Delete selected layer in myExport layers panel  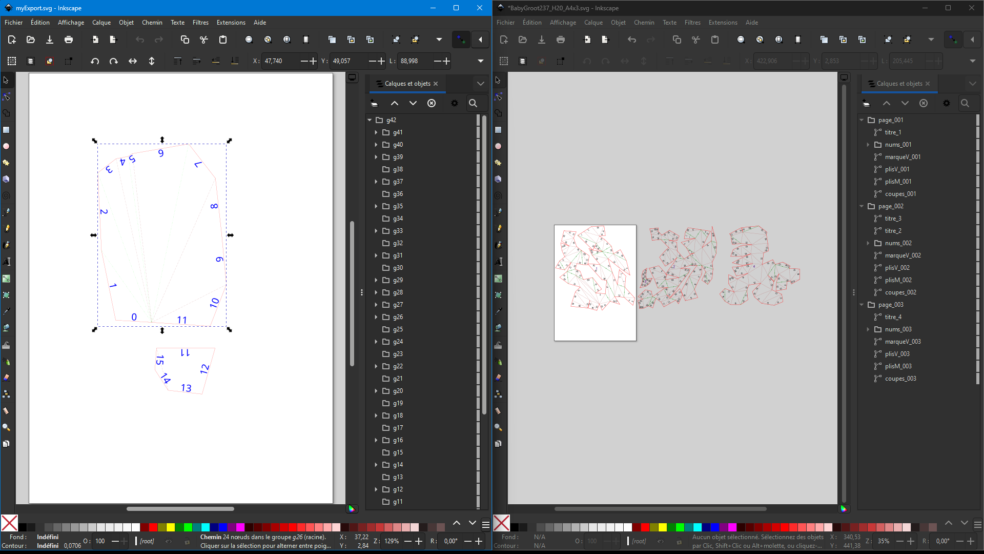click(x=432, y=103)
